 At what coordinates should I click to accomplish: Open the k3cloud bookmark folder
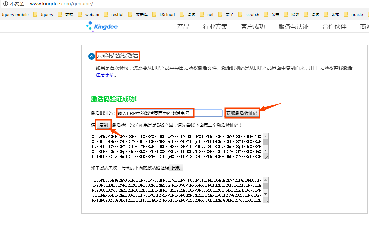164,15
